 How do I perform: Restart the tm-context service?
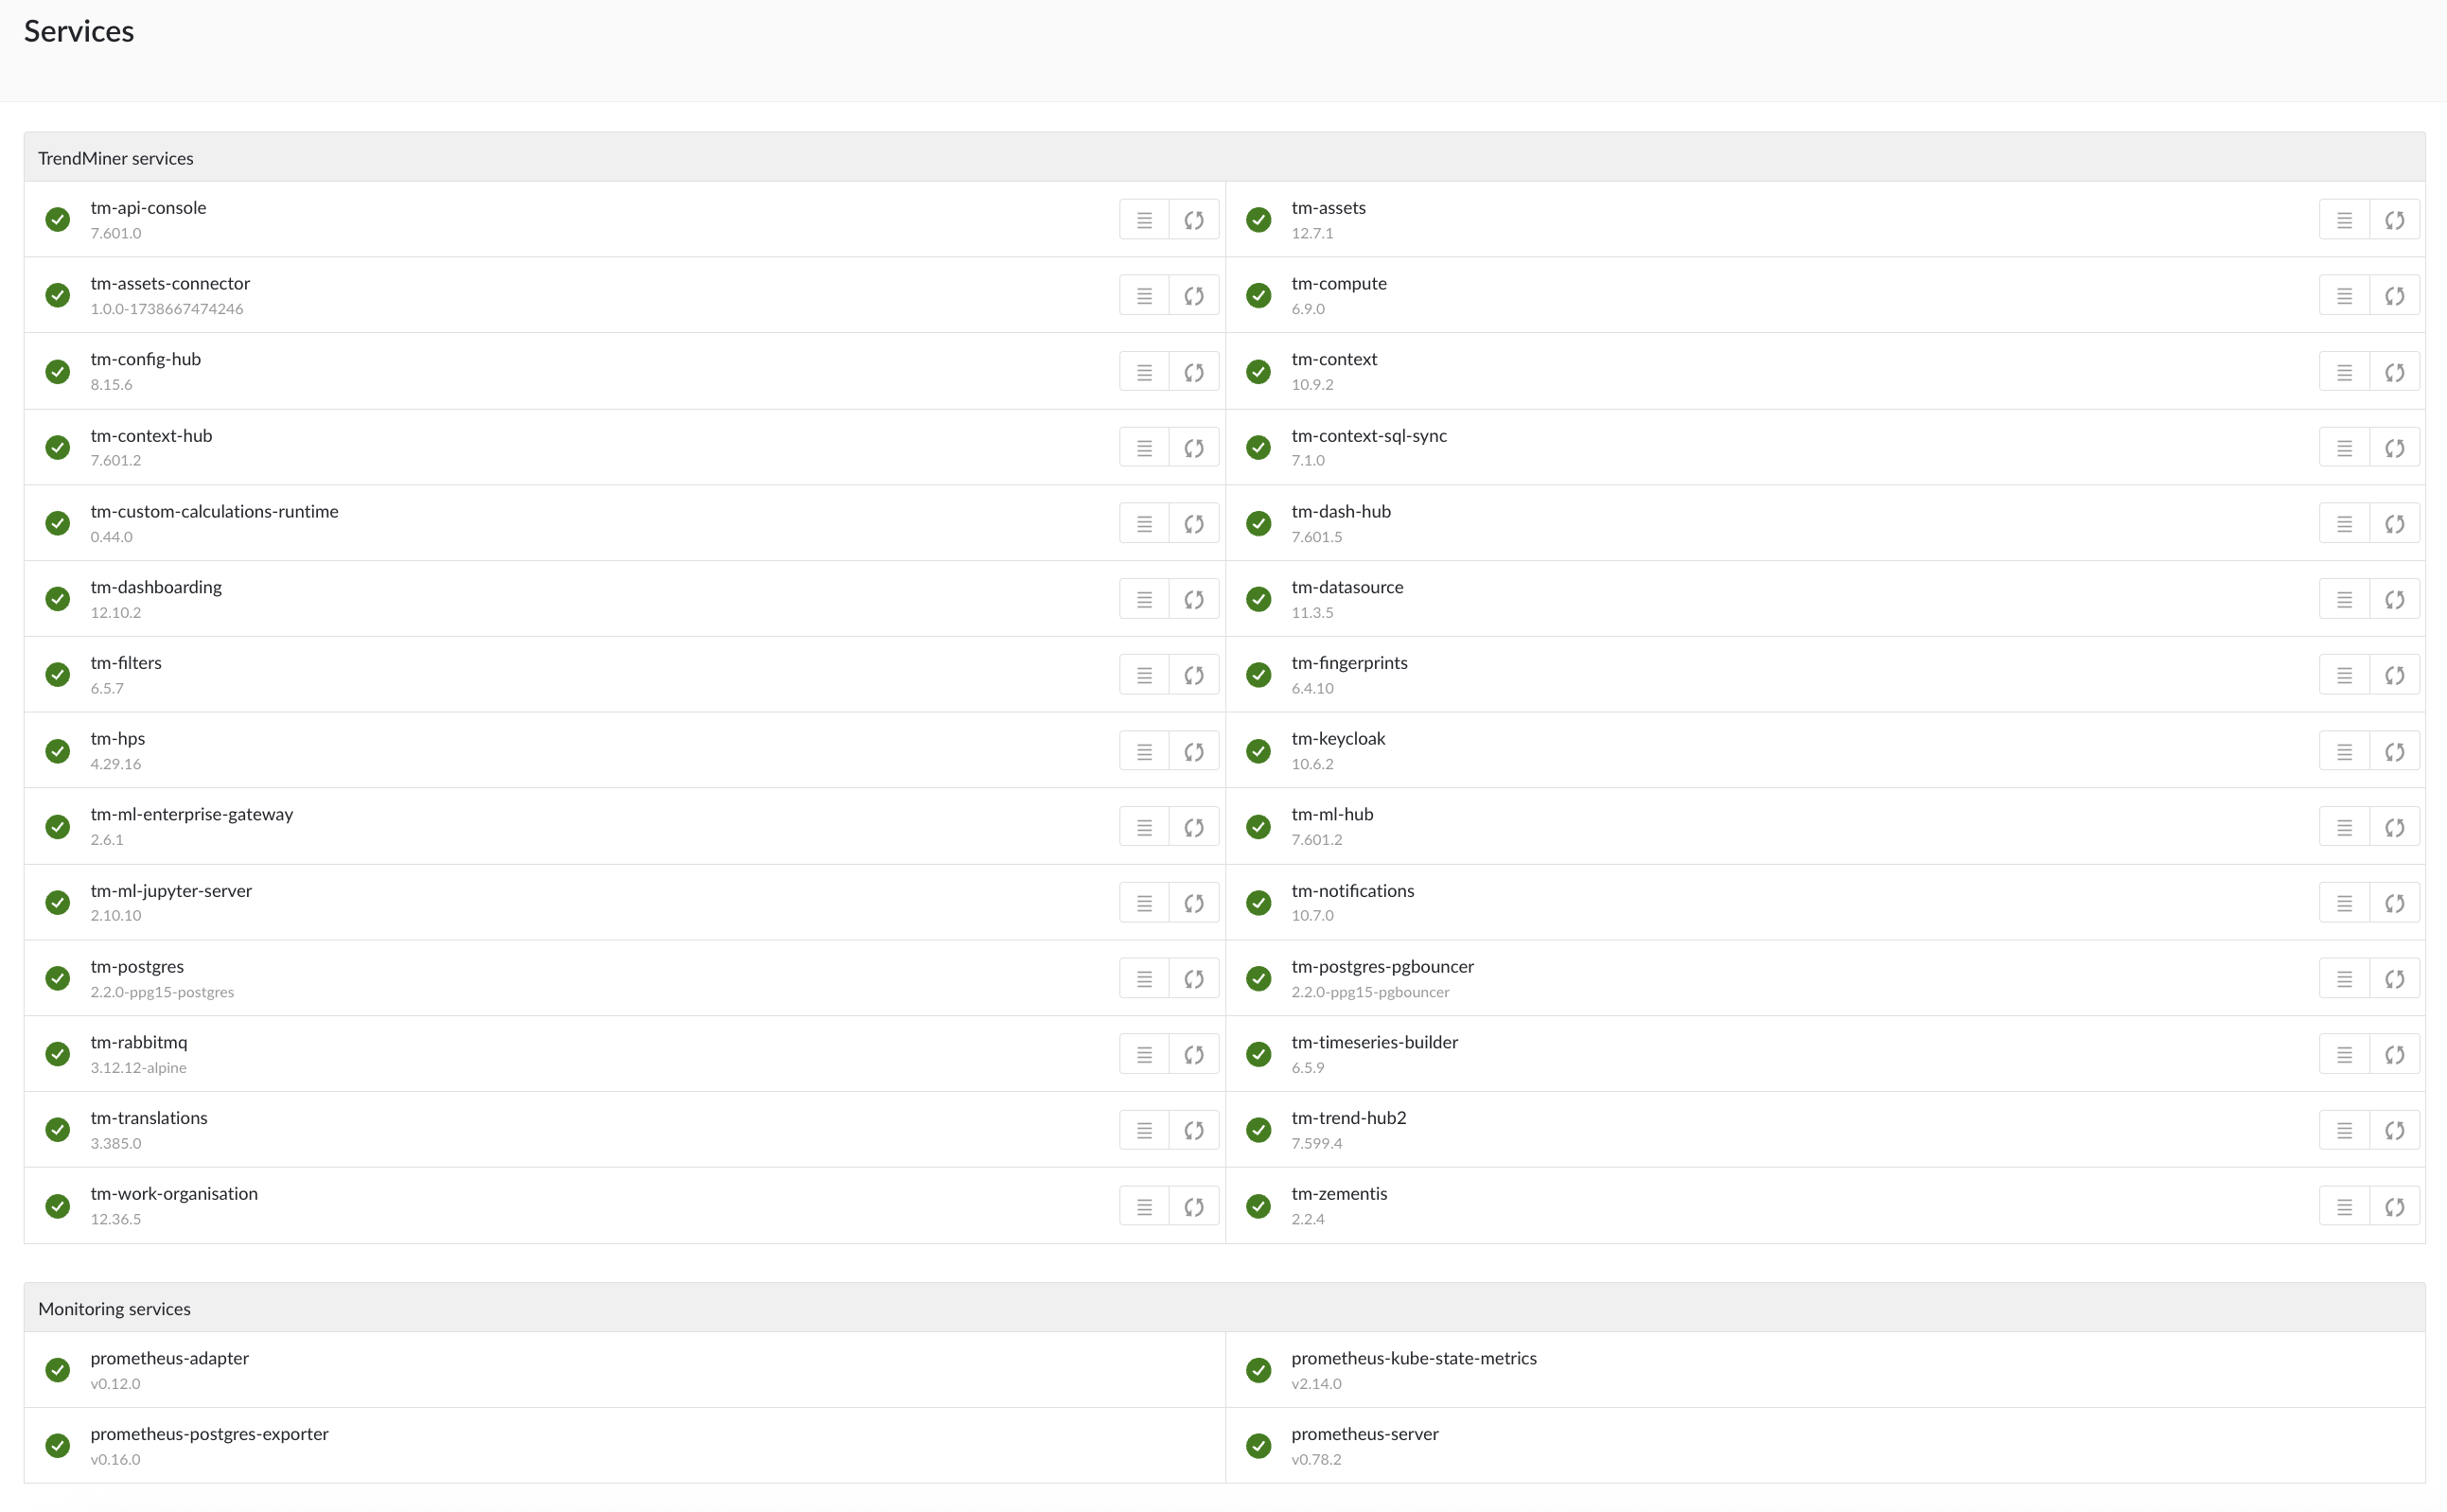point(2394,372)
